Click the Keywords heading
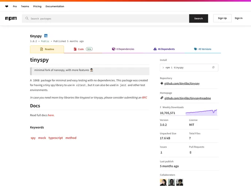Screen dimensions: 251x187 pyautogui.click(x=37, y=127)
